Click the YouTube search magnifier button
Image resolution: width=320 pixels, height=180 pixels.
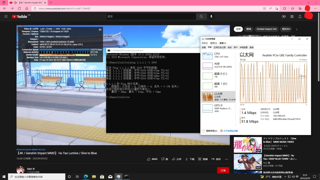(x=201, y=16)
